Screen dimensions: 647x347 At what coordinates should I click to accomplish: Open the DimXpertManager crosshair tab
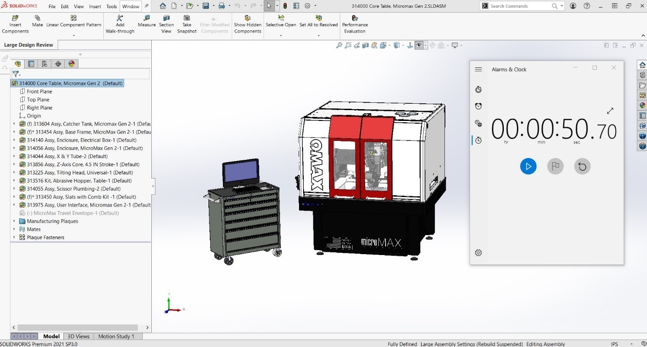[58, 64]
